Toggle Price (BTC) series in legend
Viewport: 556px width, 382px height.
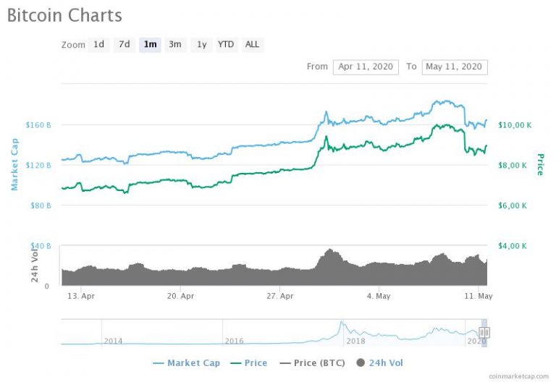pos(312,363)
